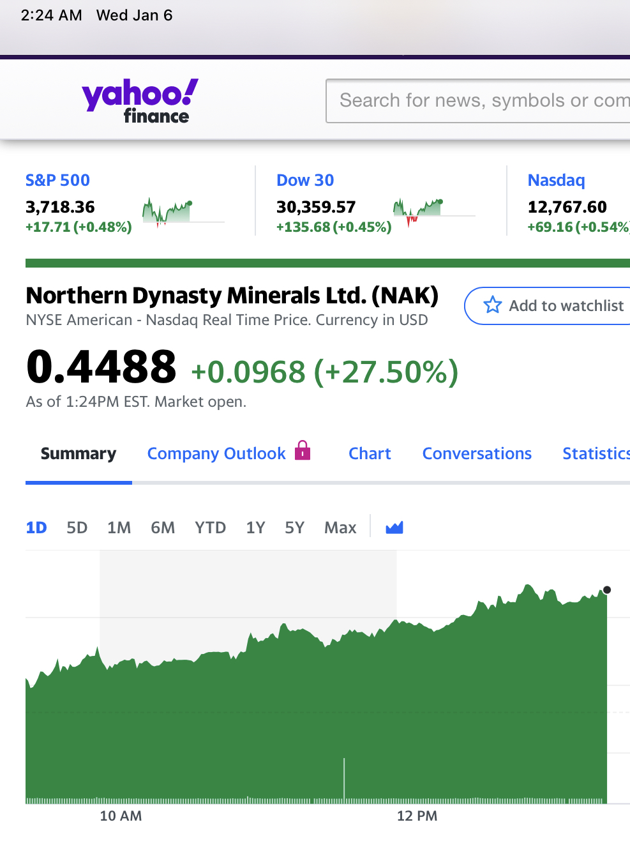Select the Max chart range

point(340,528)
